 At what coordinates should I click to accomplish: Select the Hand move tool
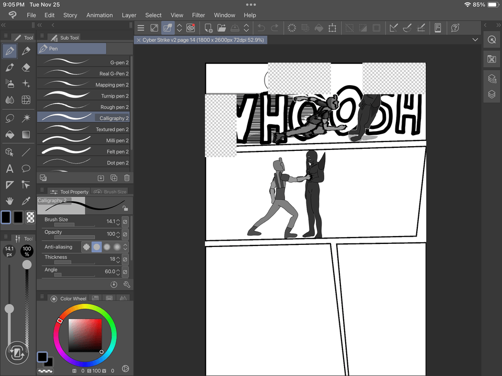coord(9,201)
